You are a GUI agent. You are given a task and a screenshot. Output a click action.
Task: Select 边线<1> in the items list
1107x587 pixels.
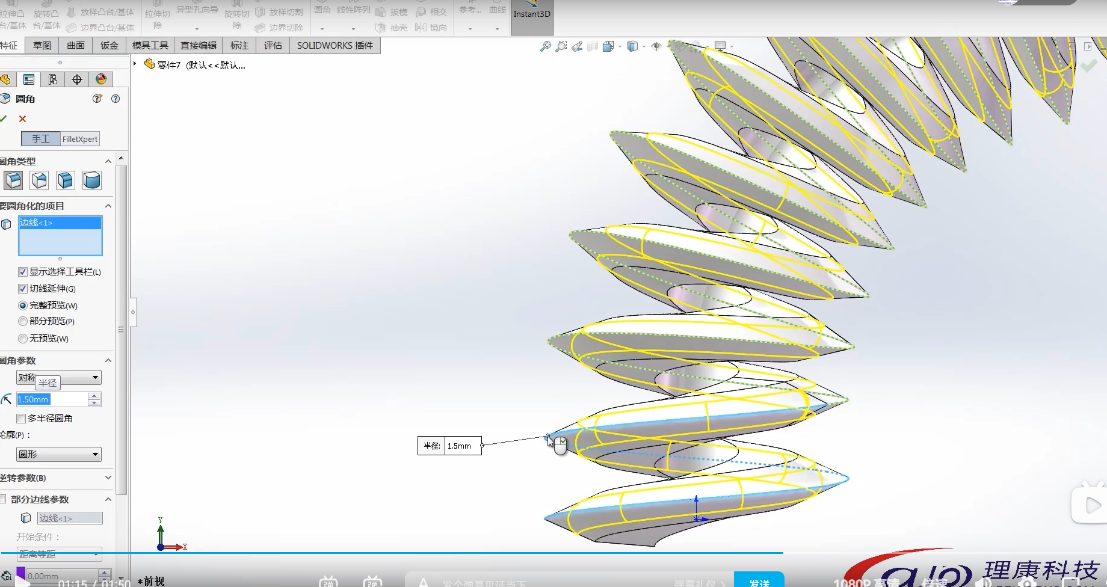pos(60,223)
